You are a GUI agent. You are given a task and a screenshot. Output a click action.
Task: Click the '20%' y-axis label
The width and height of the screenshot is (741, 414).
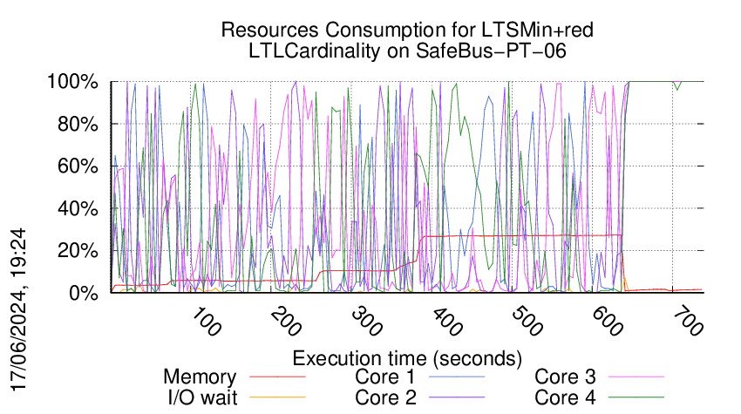pos(78,251)
